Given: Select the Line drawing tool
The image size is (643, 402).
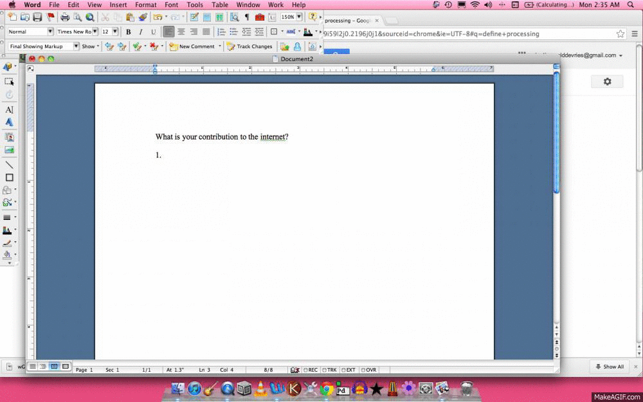Looking at the screenshot, I should [9, 165].
